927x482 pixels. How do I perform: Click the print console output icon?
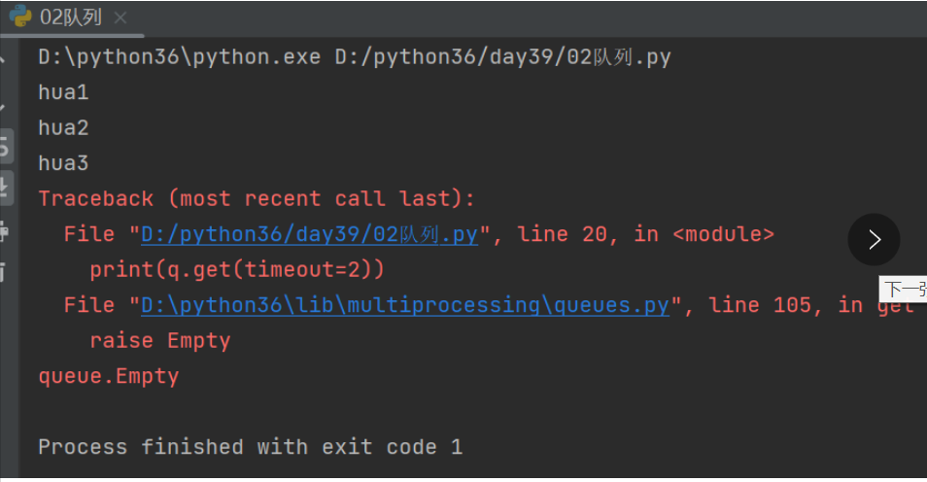point(5,231)
